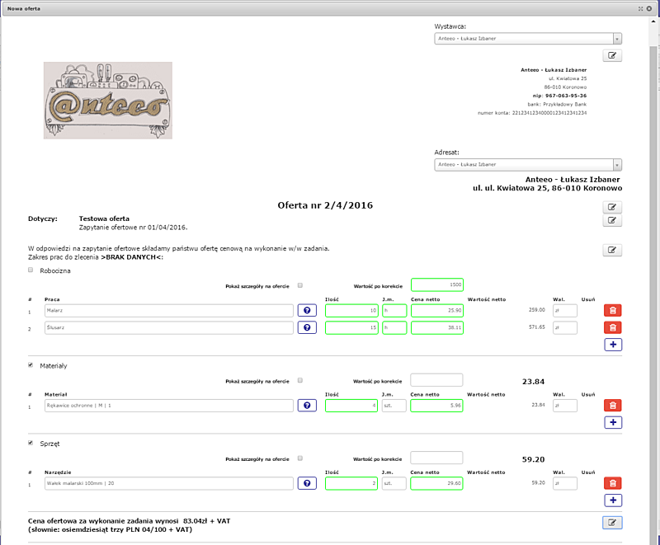
Task: Remove the Wałek malarski tool row
Action: click(612, 483)
